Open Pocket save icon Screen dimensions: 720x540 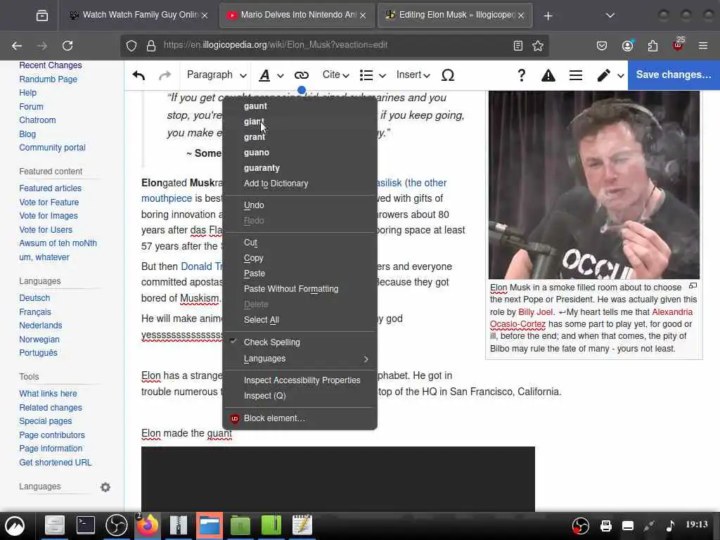pos(602,46)
